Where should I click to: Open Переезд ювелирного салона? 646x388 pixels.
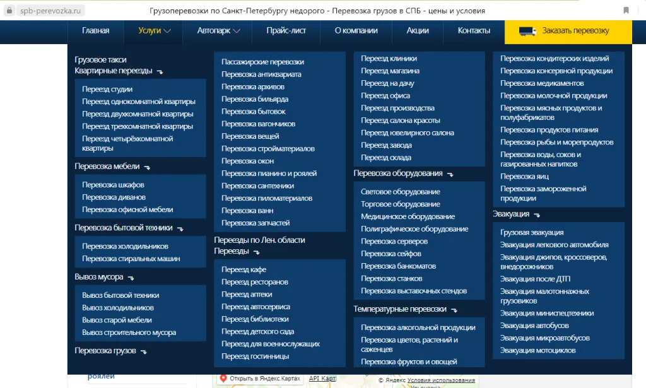click(407, 132)
